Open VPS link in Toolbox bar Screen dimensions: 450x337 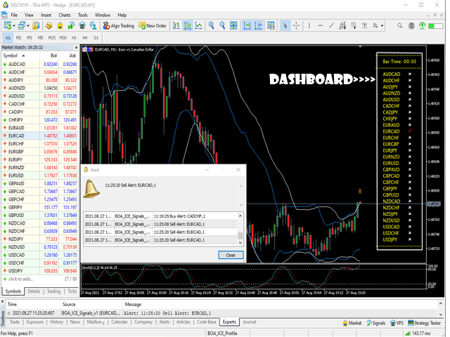(397, 323)
